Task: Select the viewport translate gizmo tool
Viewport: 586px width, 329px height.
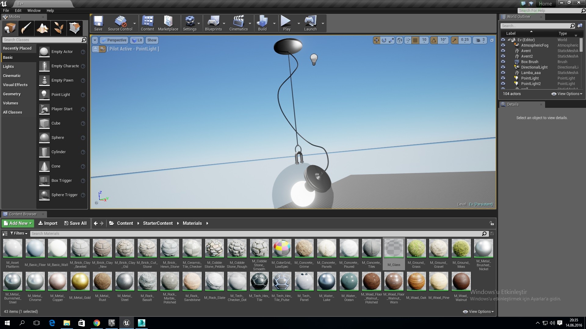Action: (x=377, y=40)
